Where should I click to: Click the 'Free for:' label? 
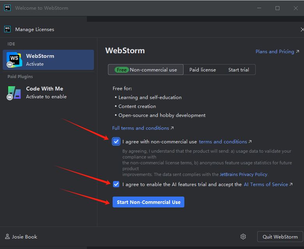point(122,89)
